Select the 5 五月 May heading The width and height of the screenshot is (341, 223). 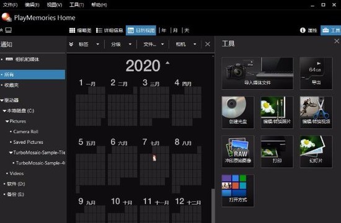coord(87,142)
